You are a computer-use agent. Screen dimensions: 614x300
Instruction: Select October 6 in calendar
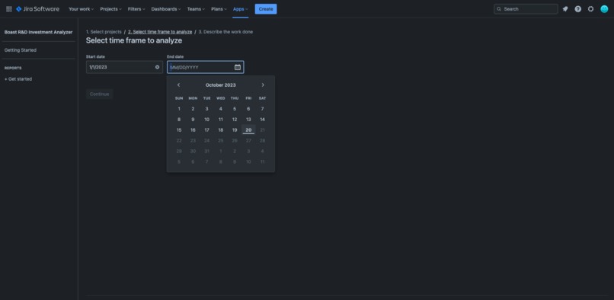pos(248,109)
